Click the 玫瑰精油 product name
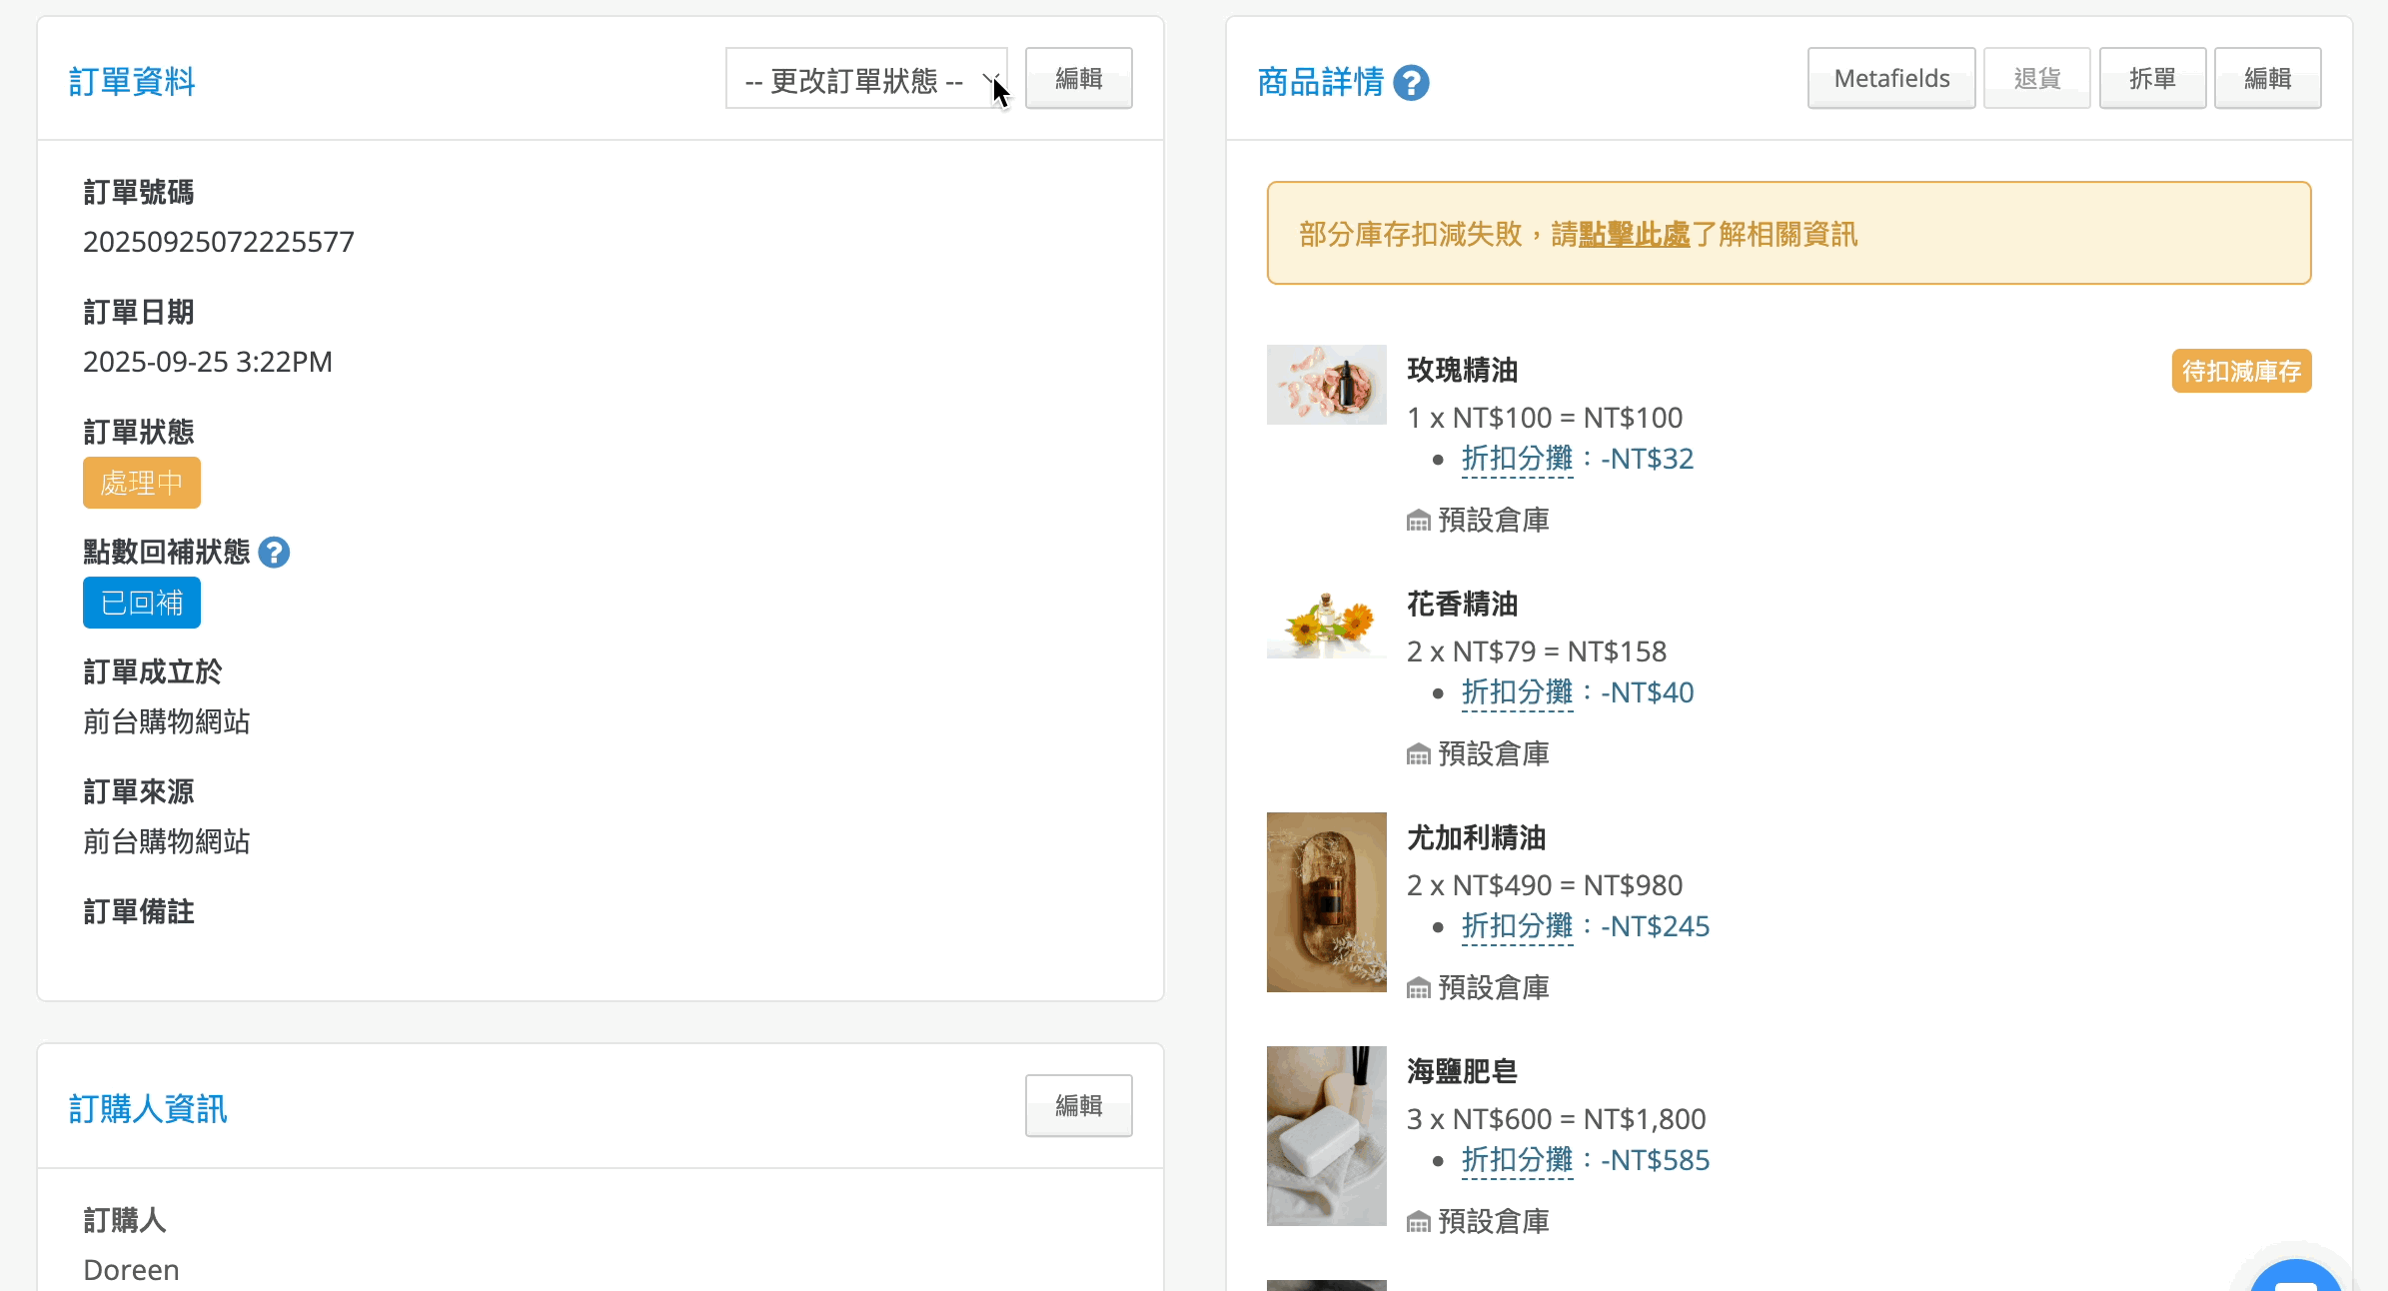Viewport: 2388px width, 1291px height. pos(1463,370)
